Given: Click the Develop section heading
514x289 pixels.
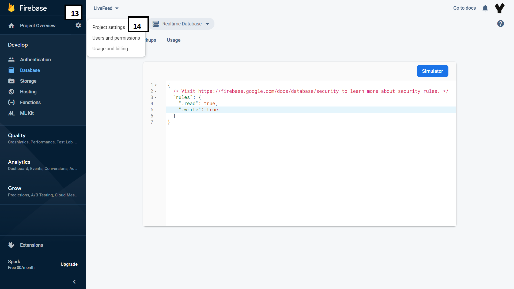Looking at the screenshot, I should [x=18, y=45].
